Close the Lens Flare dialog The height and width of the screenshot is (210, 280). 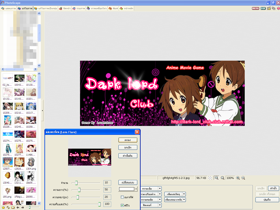(x=137, y=132)
